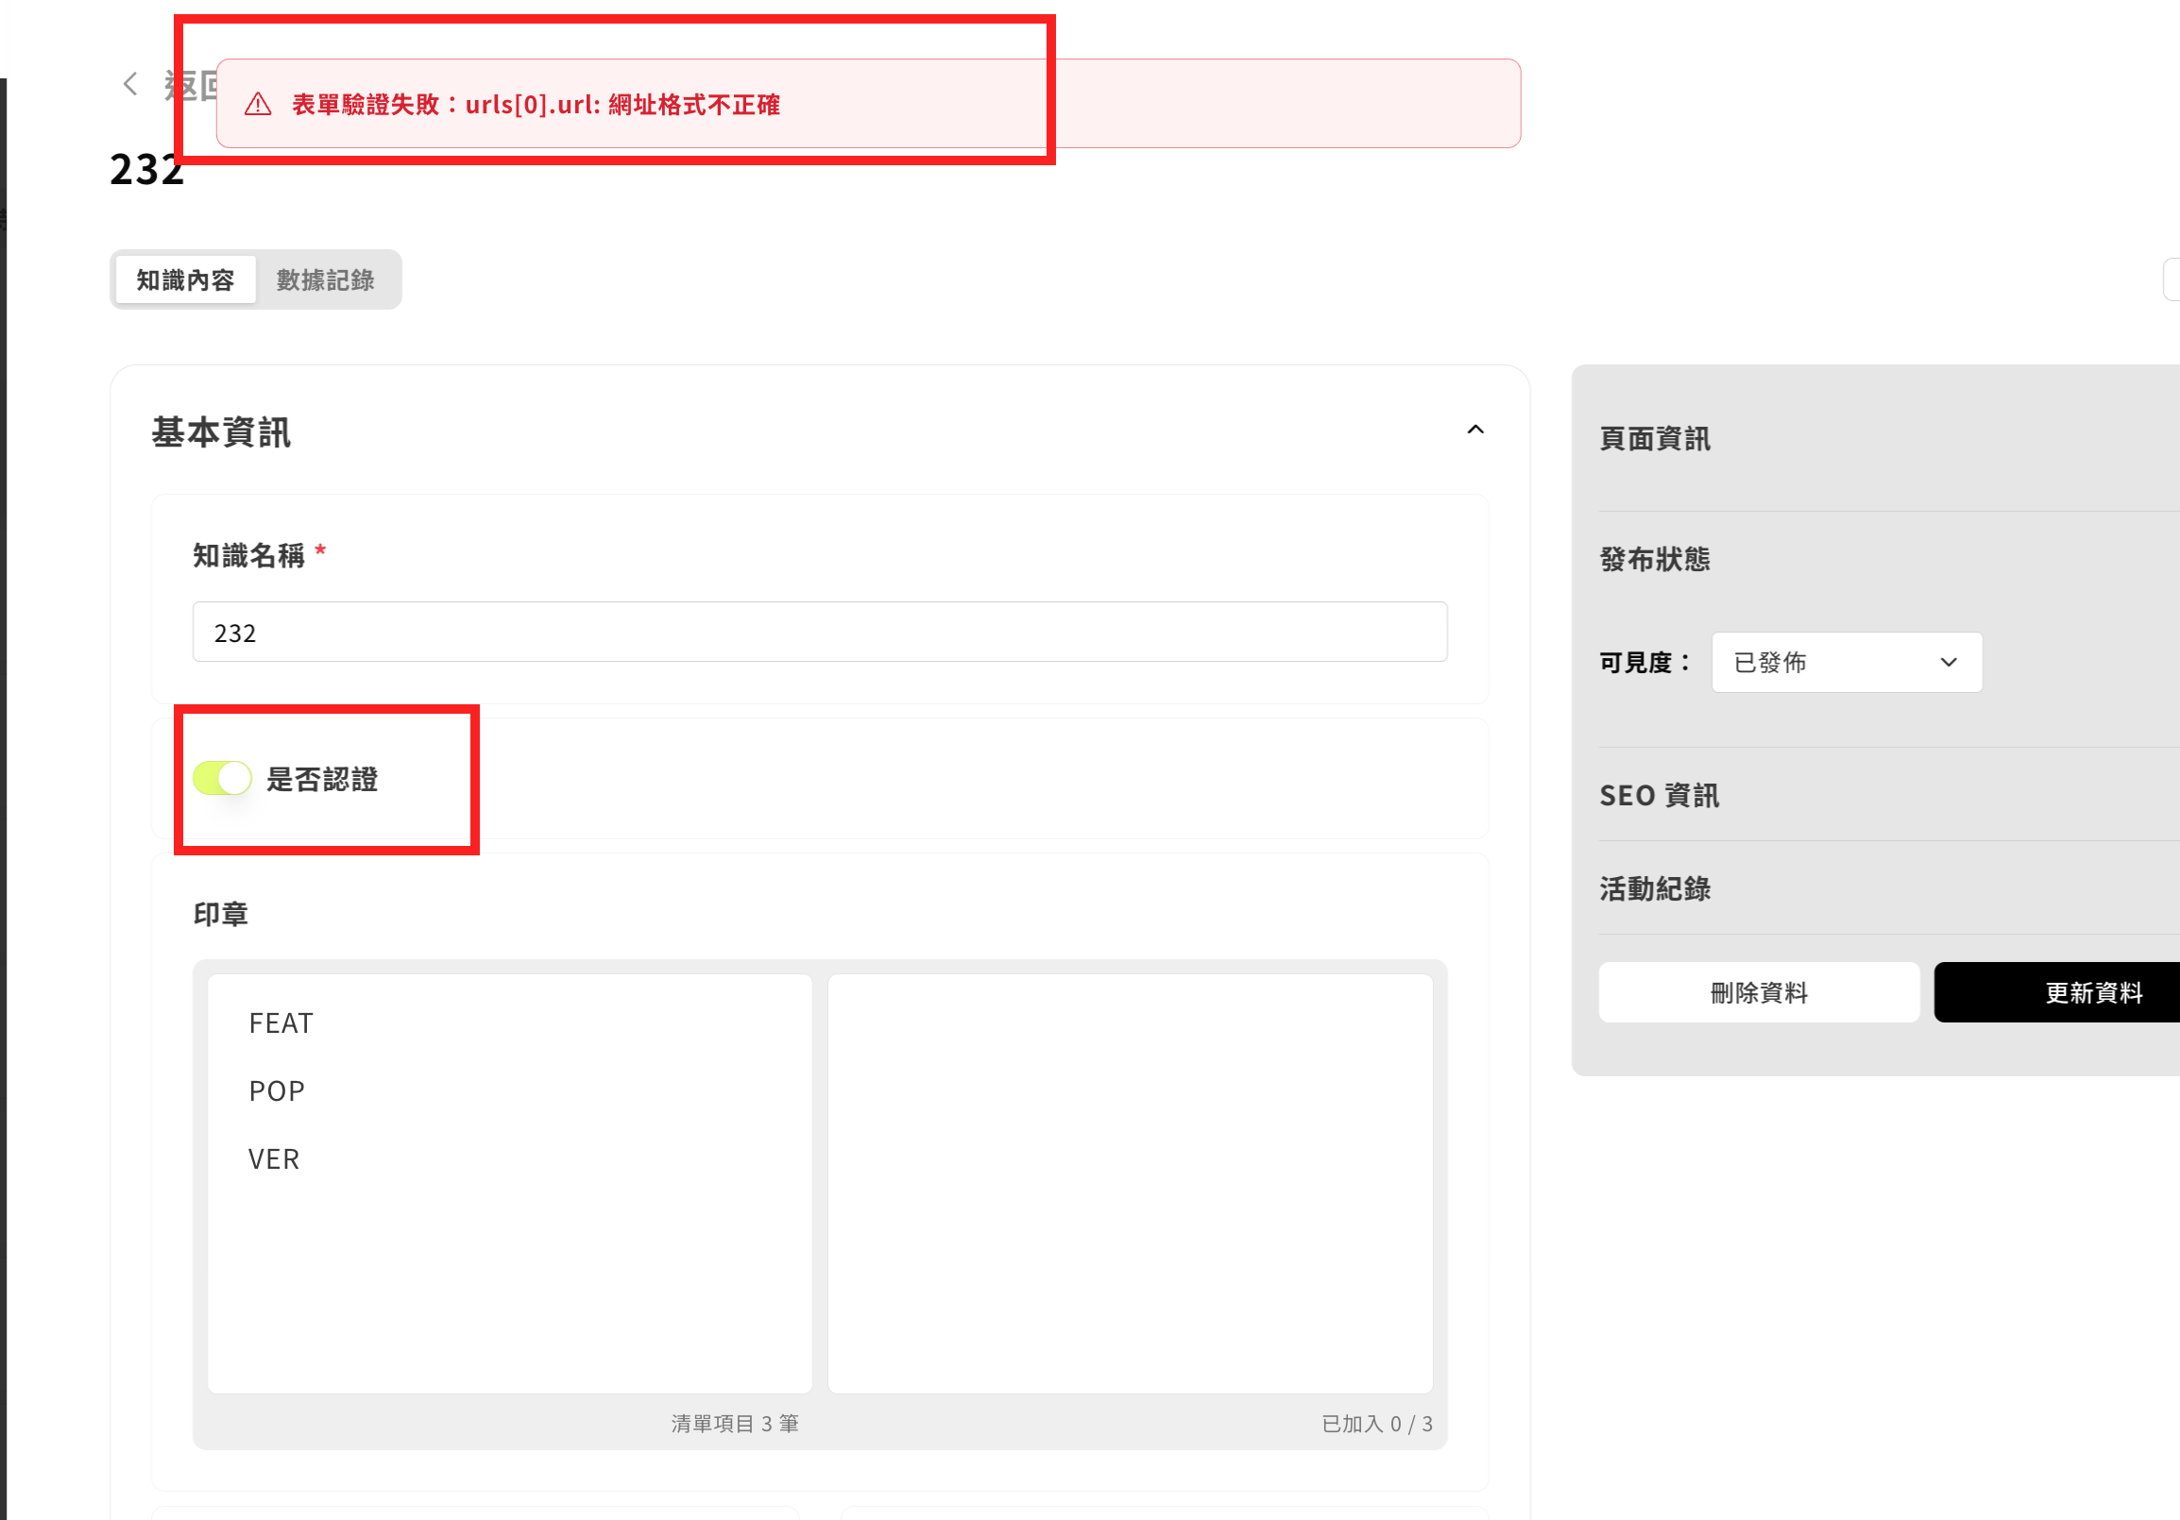Click the empty selected 印章 panel
The height and width of the screenshot is (1520, 2180).
click(x=1129, y=1182)
